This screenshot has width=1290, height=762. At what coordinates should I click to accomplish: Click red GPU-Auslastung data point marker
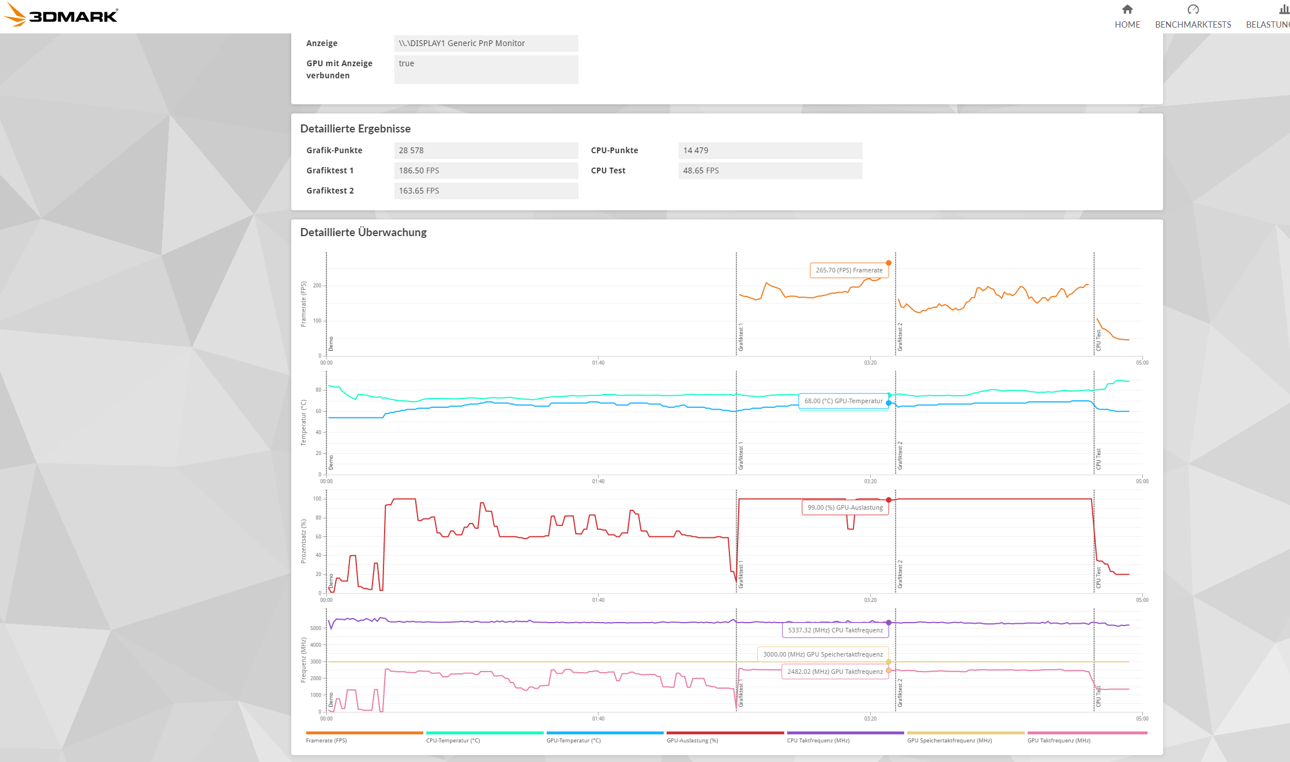(x=889, y=500)
